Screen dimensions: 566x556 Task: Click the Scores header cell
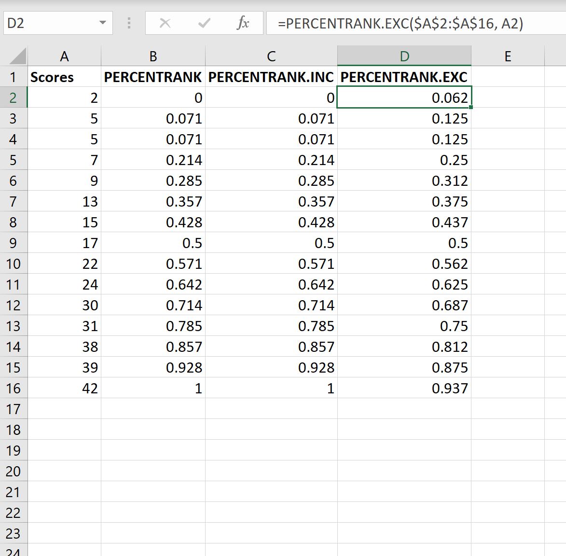coord(64,77)
